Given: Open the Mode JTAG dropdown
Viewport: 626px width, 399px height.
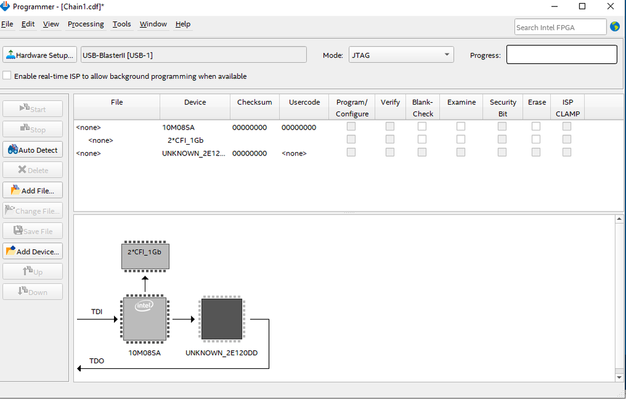Looking at the screenshot, I should (400, 55).
